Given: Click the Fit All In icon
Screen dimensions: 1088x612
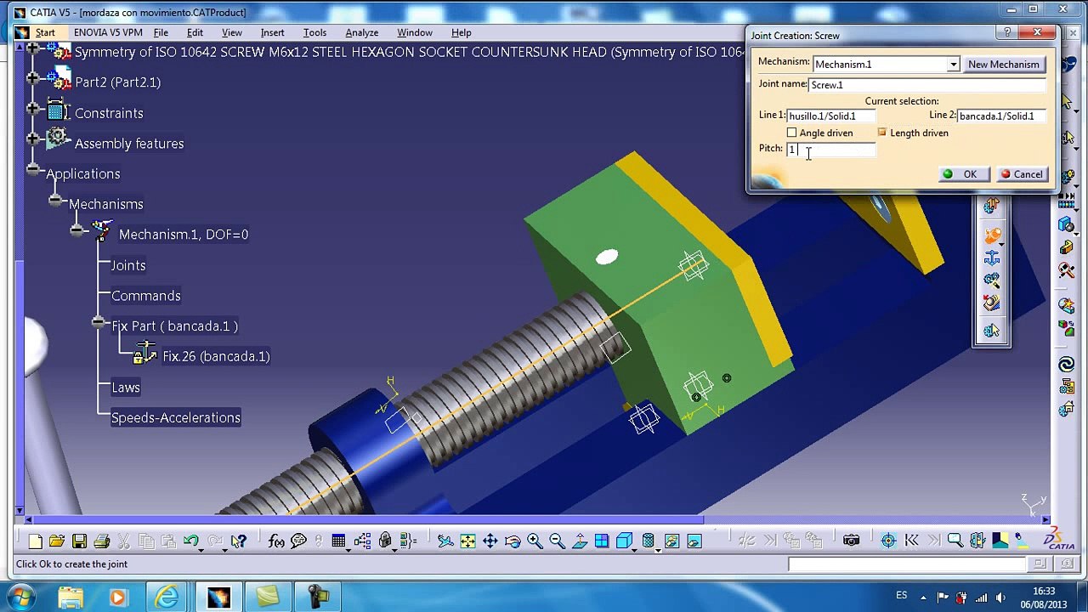Looking at the screenshot, I should coord(467,541).
